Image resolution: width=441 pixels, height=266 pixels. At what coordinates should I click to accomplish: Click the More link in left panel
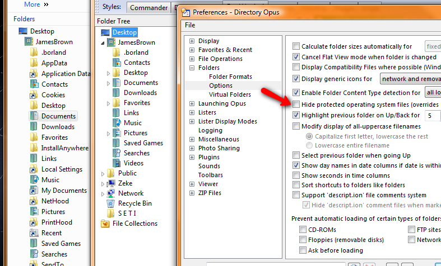click(32, 4)
